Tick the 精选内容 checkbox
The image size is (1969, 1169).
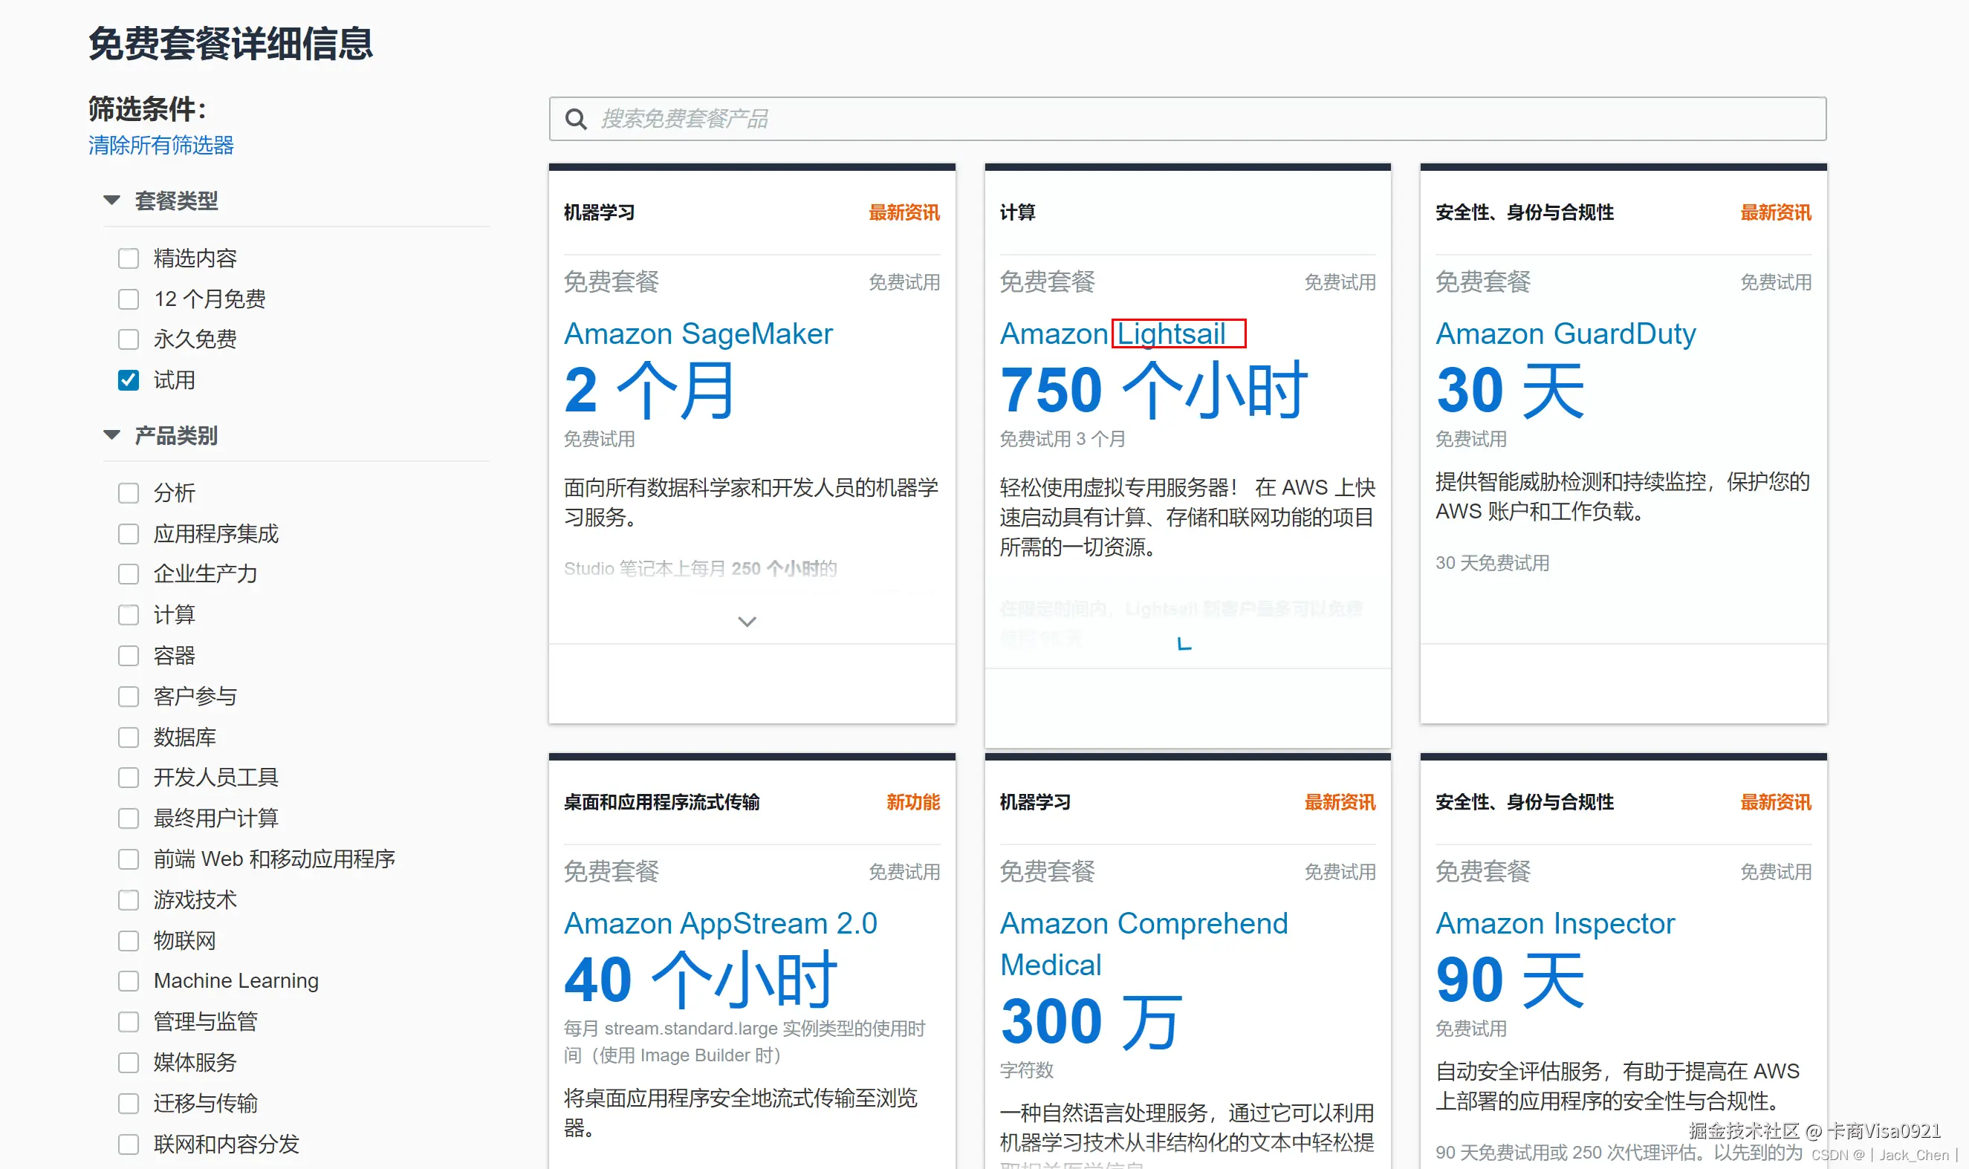coord(129,258)
